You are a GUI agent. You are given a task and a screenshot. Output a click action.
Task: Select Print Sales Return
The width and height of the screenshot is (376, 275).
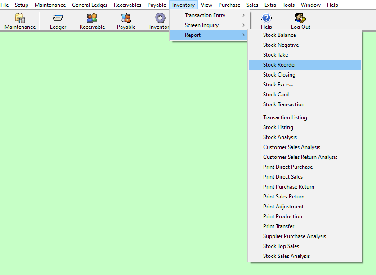pos(304,197)
